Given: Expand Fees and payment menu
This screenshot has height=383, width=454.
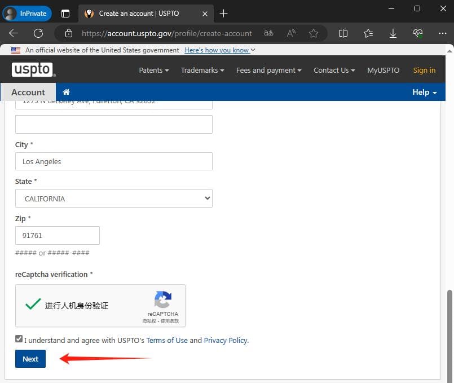Looking at the screenshot, I should pos(268,71).
